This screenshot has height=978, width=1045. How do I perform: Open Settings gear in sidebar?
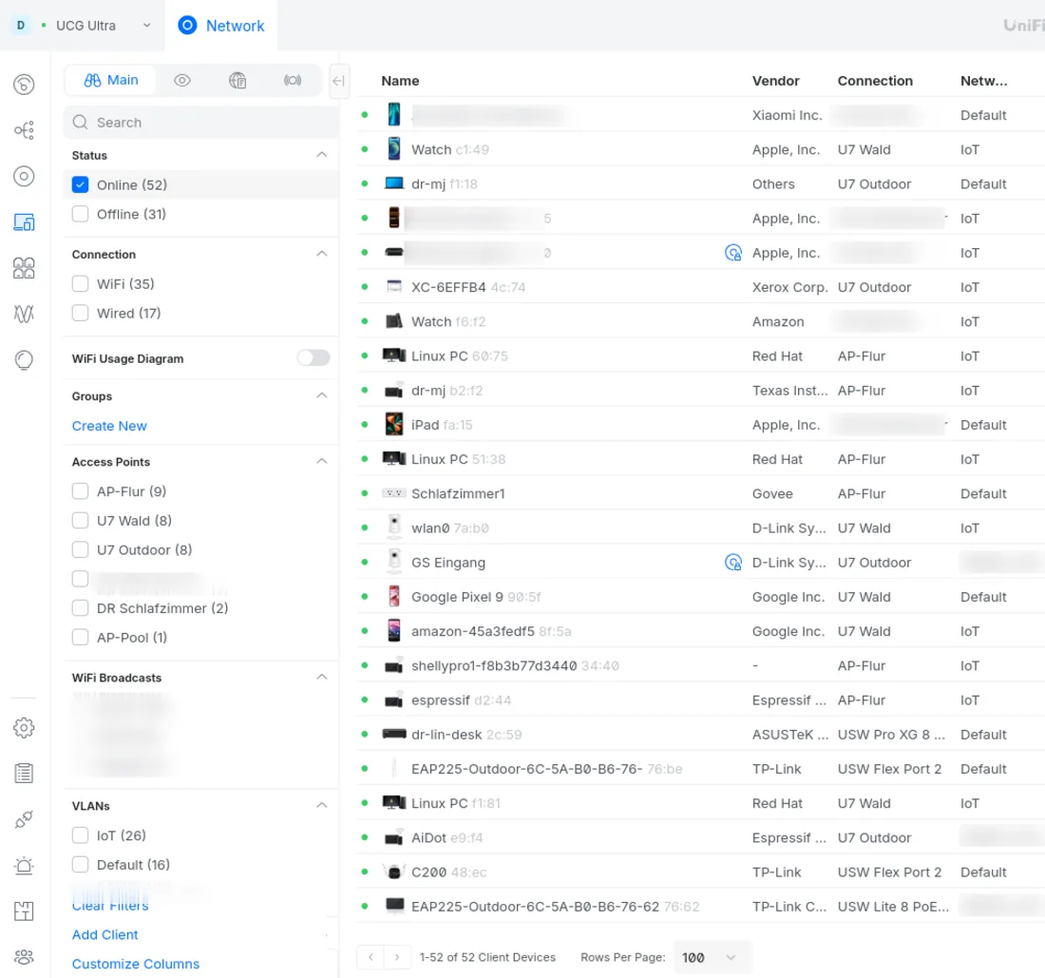coord(24,727)
